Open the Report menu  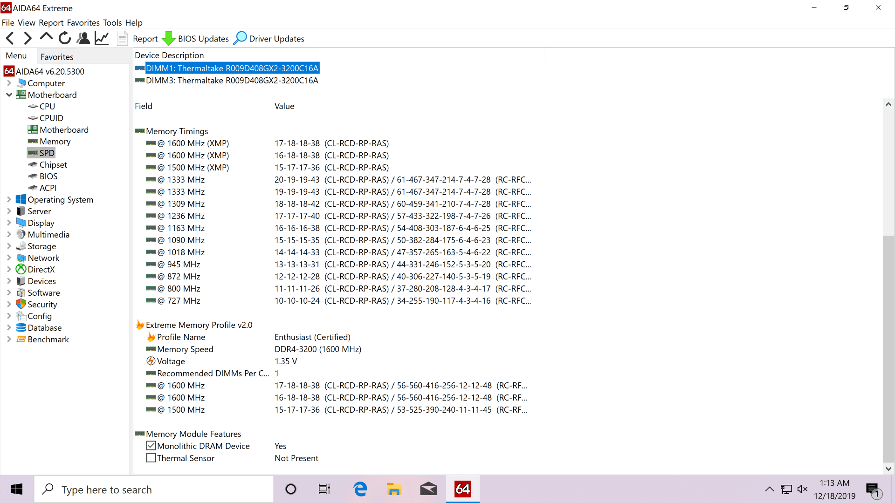coord(51,22)
